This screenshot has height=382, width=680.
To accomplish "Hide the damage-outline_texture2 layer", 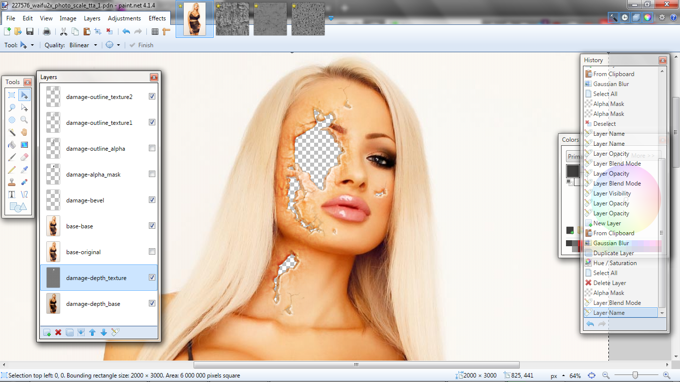I will point(152,96).
